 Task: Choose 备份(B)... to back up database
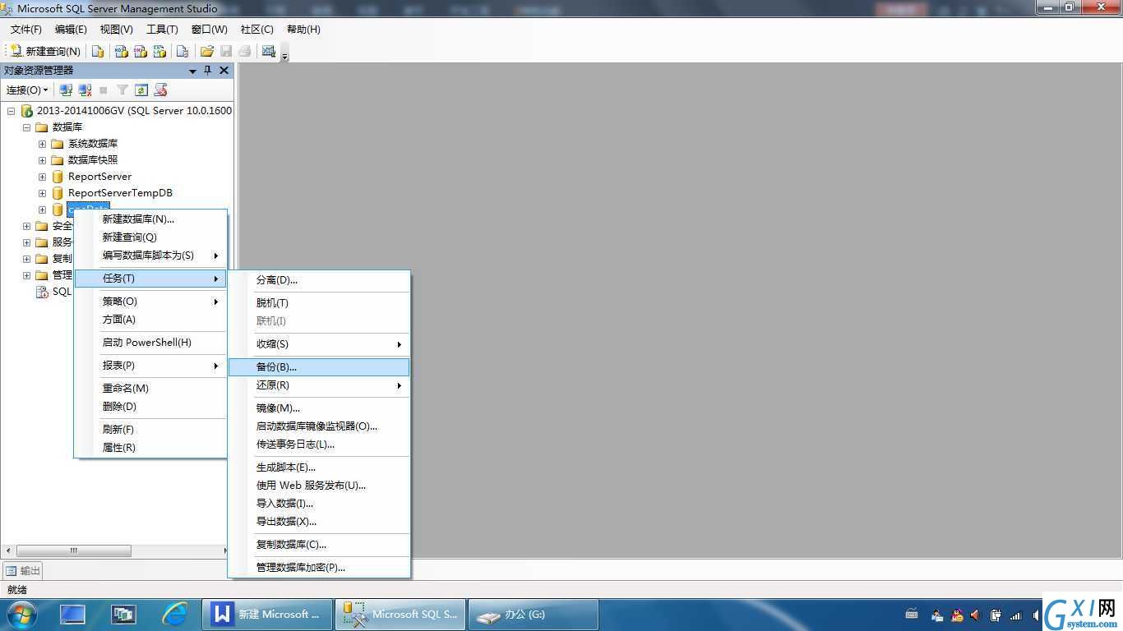click(319, 367)
